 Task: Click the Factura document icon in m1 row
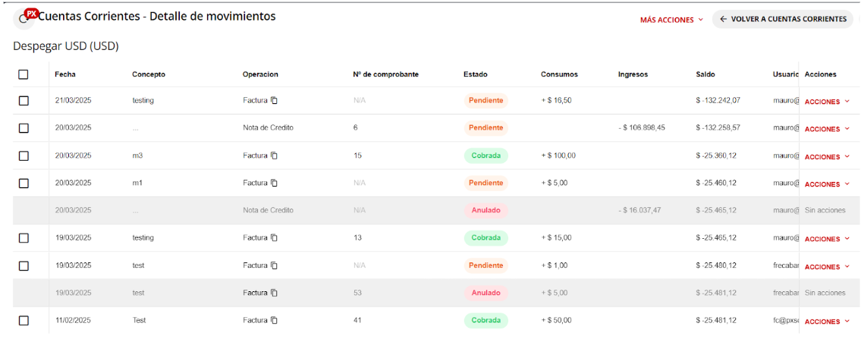click(x=275, y=183)
